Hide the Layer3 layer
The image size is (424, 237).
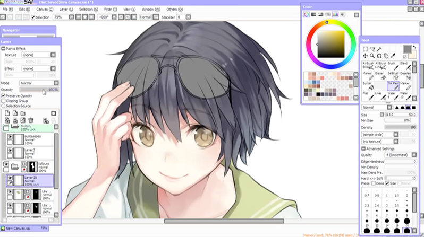[10, 150]
